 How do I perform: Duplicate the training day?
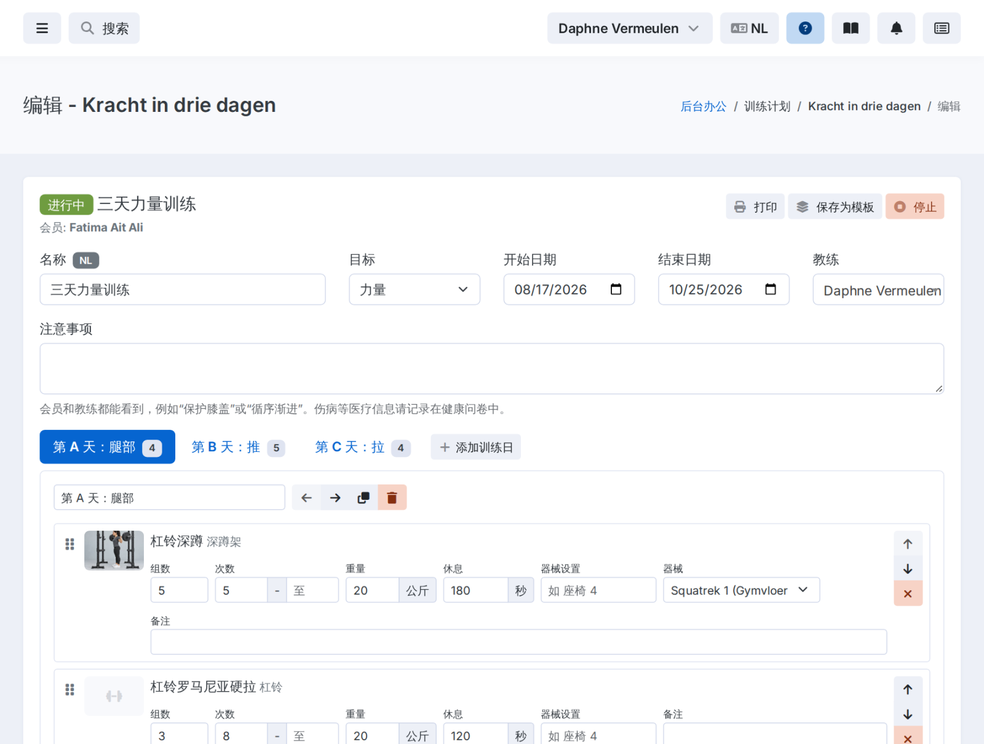click(363, 497)
